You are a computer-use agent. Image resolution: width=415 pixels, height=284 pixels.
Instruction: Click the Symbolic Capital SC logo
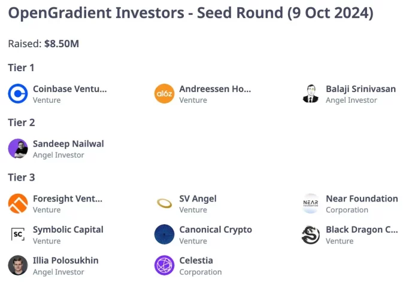coord(18,234)
